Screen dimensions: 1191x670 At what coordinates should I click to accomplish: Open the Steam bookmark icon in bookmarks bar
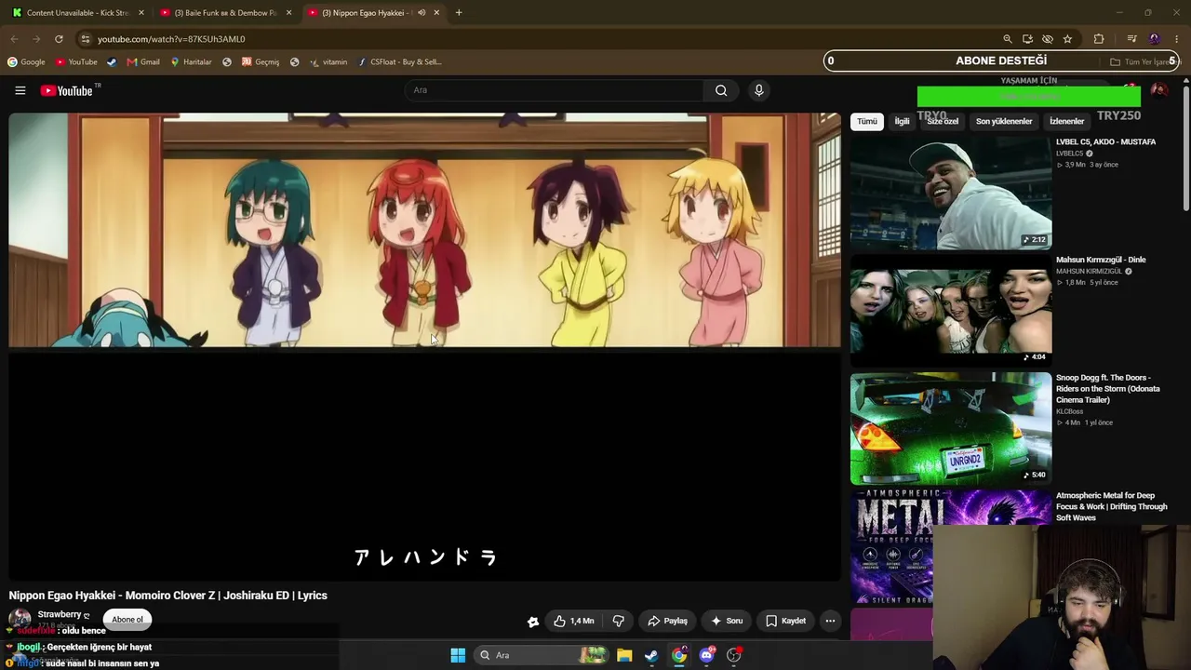pos(112,62)
